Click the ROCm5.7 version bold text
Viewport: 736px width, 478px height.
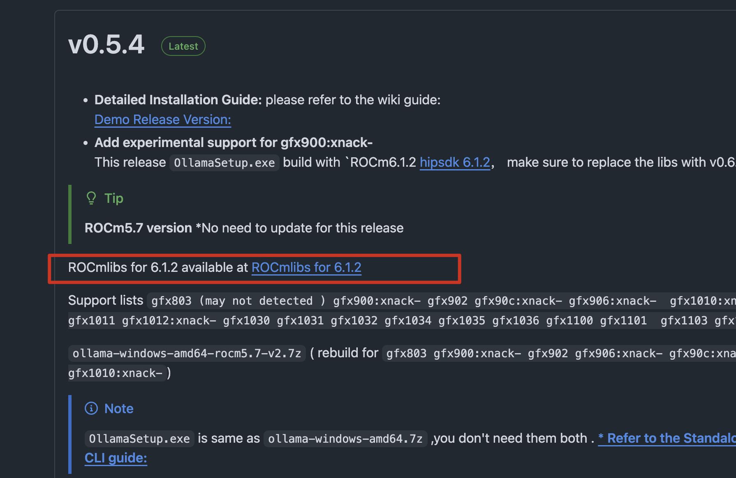coord(138,228)
